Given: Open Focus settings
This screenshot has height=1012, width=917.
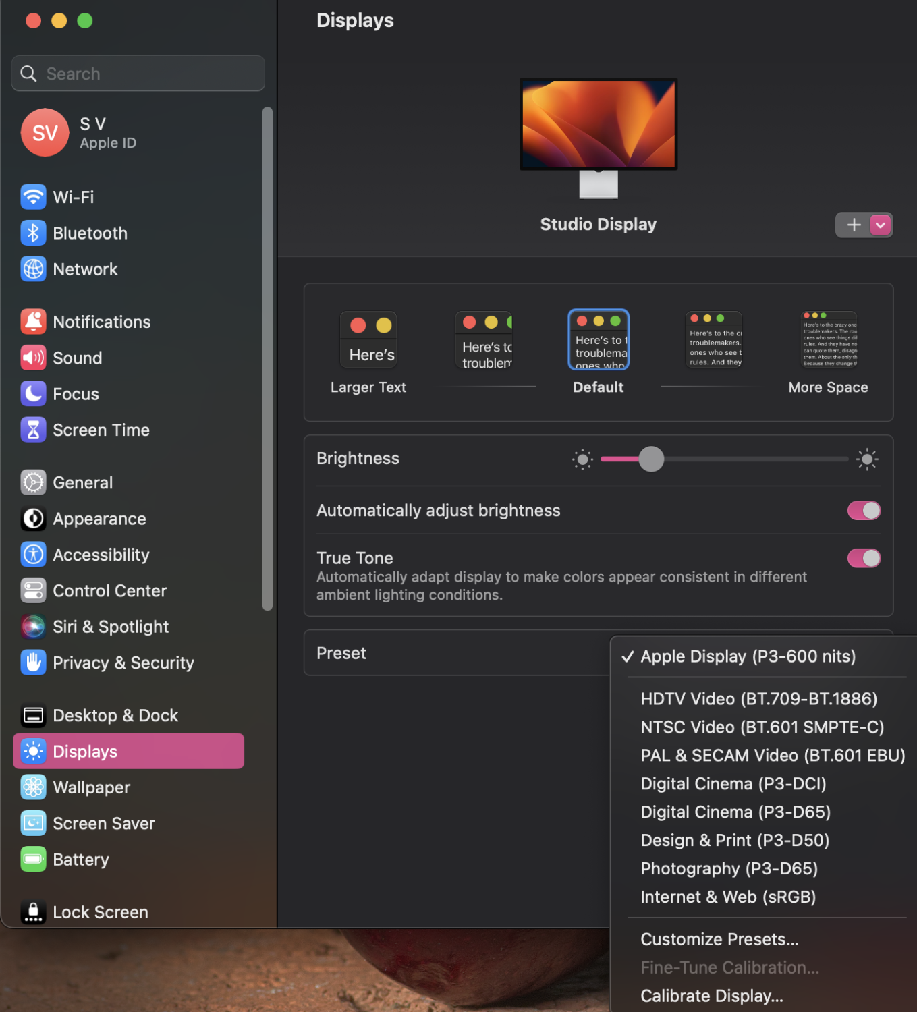Looking at the screenshot, I should coord(75,393).
